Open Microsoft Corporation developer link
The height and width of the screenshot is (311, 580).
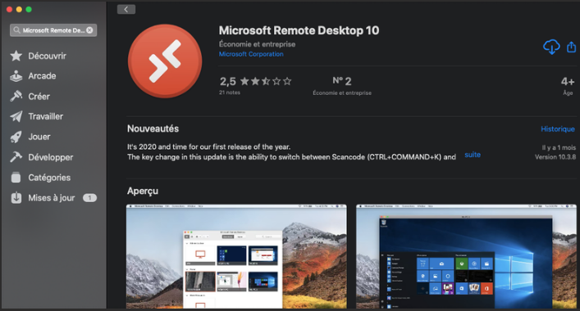[251, 54]
